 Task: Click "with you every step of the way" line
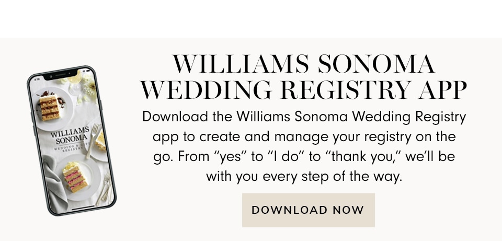click(x=303, y=176)
